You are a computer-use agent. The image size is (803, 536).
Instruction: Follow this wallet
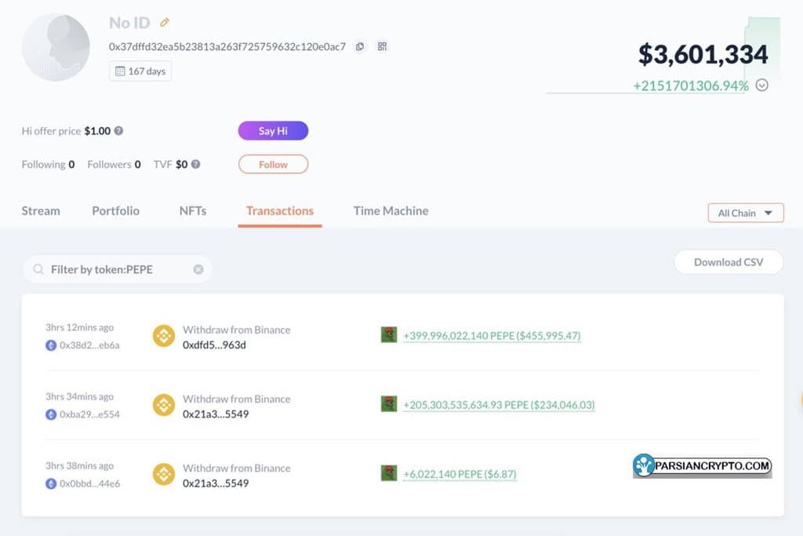(273, 164)
